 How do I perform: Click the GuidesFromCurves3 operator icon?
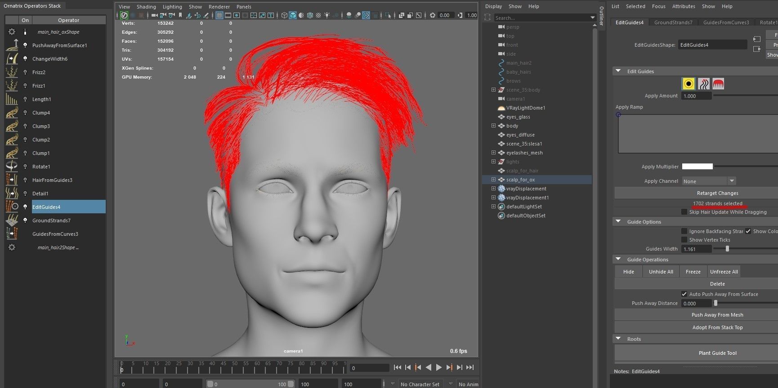coord(12,234)
